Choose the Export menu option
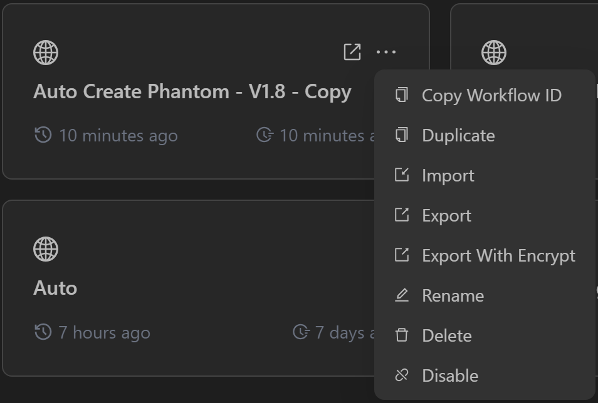Screen dimensions: 598x403 (447, 215)
